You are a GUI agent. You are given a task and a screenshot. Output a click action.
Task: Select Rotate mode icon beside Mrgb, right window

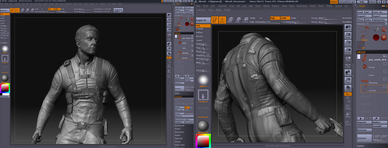(245, 20)
